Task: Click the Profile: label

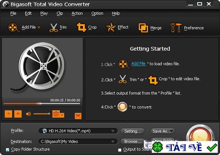Action: [17, 130]
